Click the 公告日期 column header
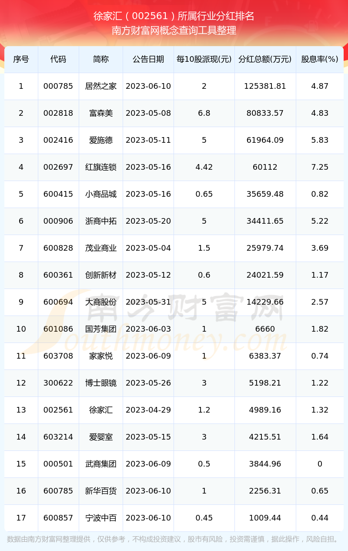Image resolution: width=348 pixels, height=551 pixels. pyautogui.click(x=148, y=59)
